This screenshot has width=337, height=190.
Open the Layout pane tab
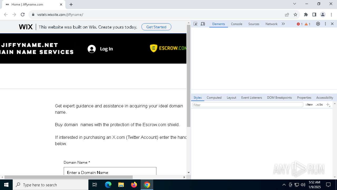231,97
